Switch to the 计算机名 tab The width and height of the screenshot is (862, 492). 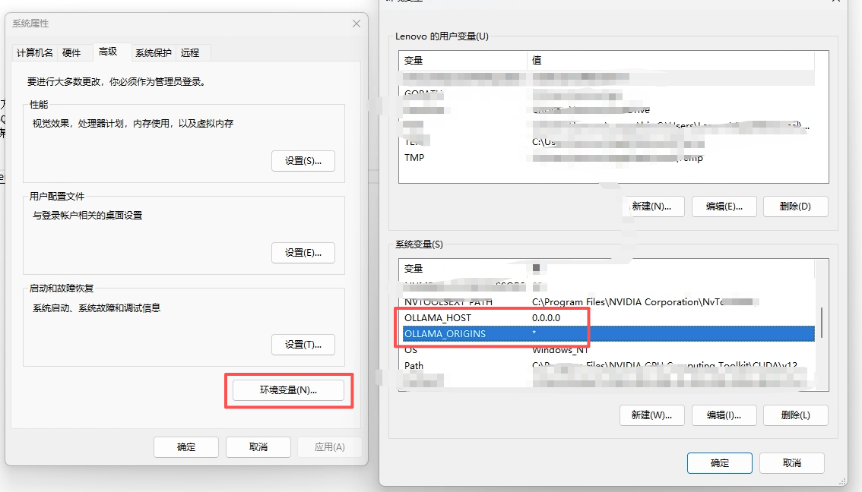[35, 52]
